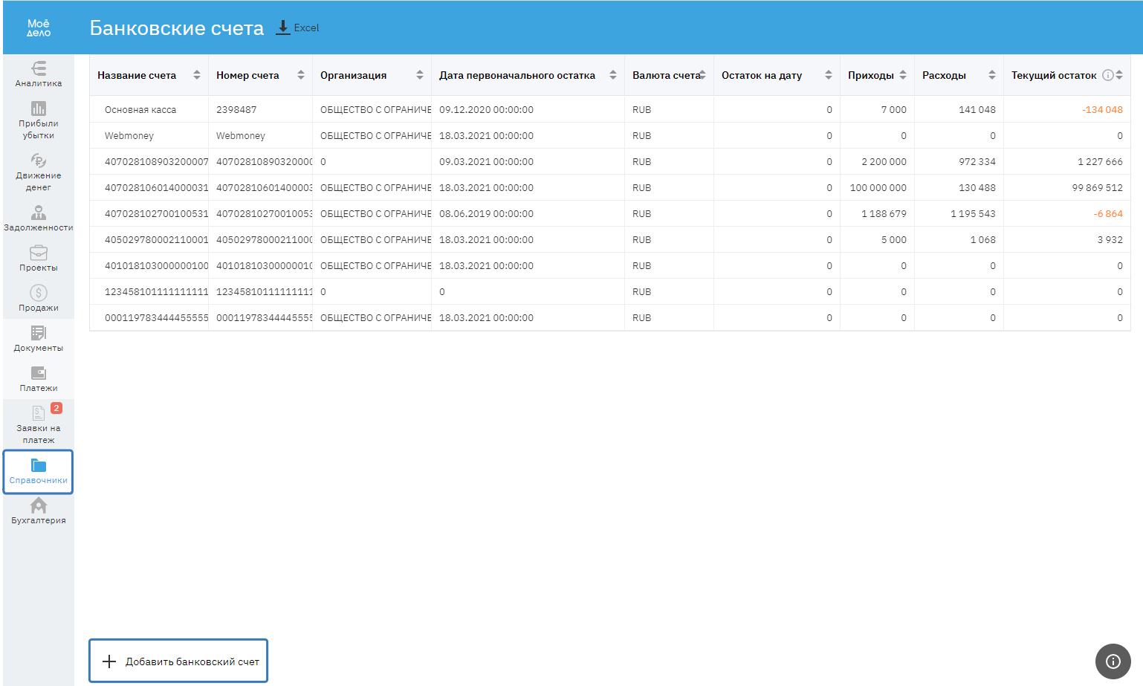Open the round info help button
The width and height of the screenshot is (1143, 686).
(x=1113, y=661)
